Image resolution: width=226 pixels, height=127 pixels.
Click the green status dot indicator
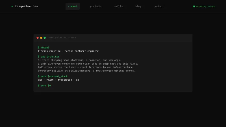(194, 6)
